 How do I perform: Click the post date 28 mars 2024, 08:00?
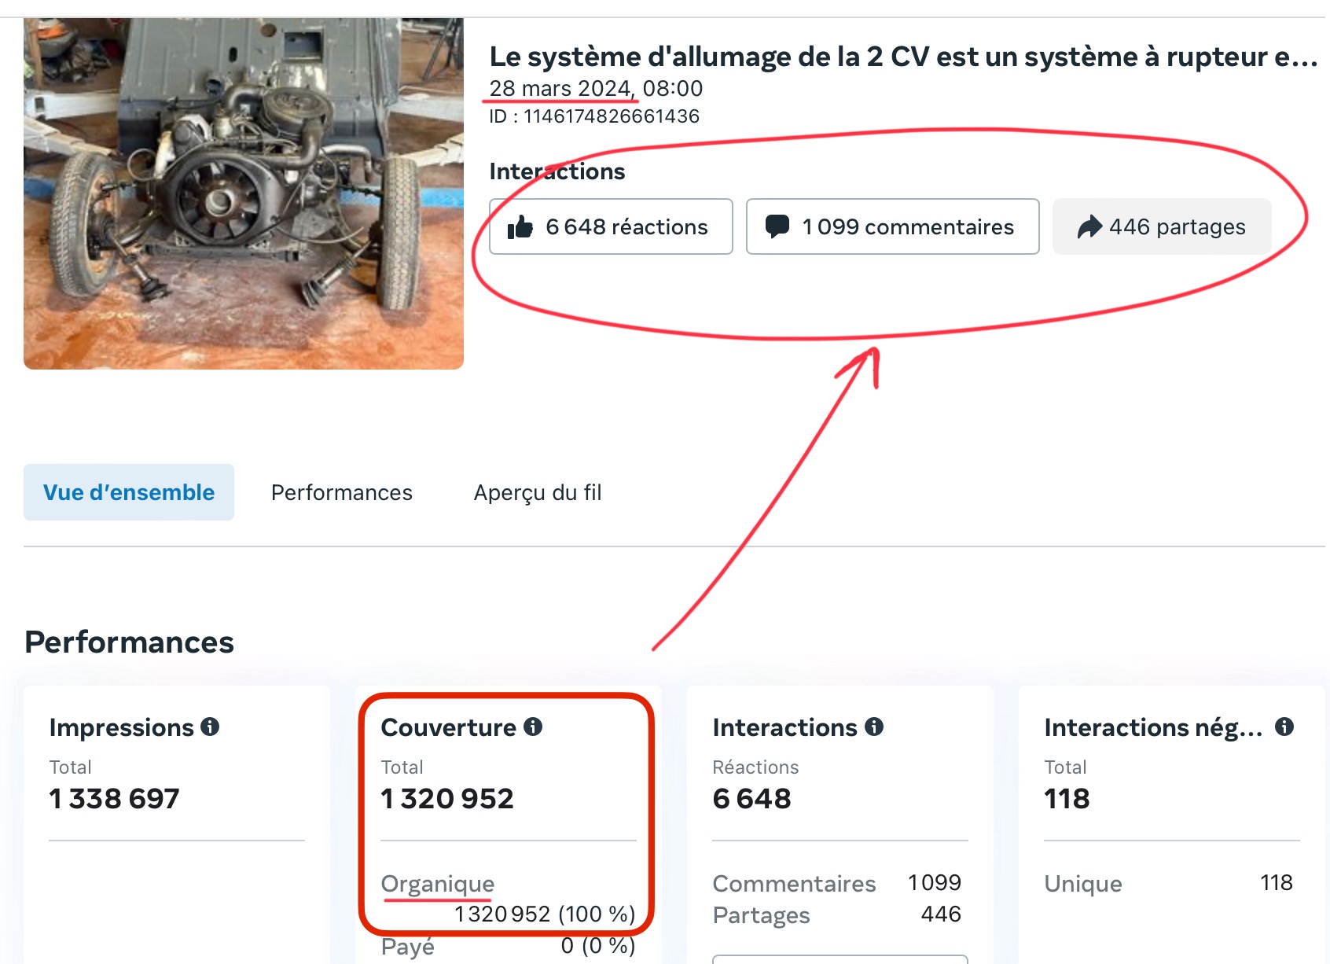[x=596, y=88]
